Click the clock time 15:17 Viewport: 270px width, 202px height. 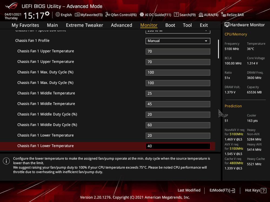[34, 16]
